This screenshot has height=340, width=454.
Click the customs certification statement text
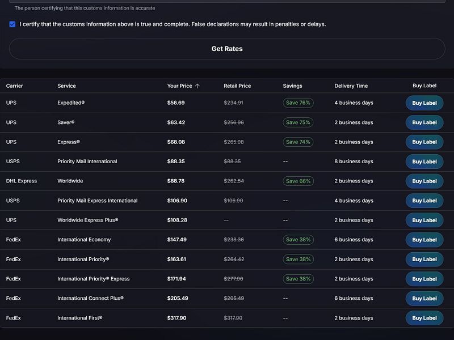pos(173,24)
